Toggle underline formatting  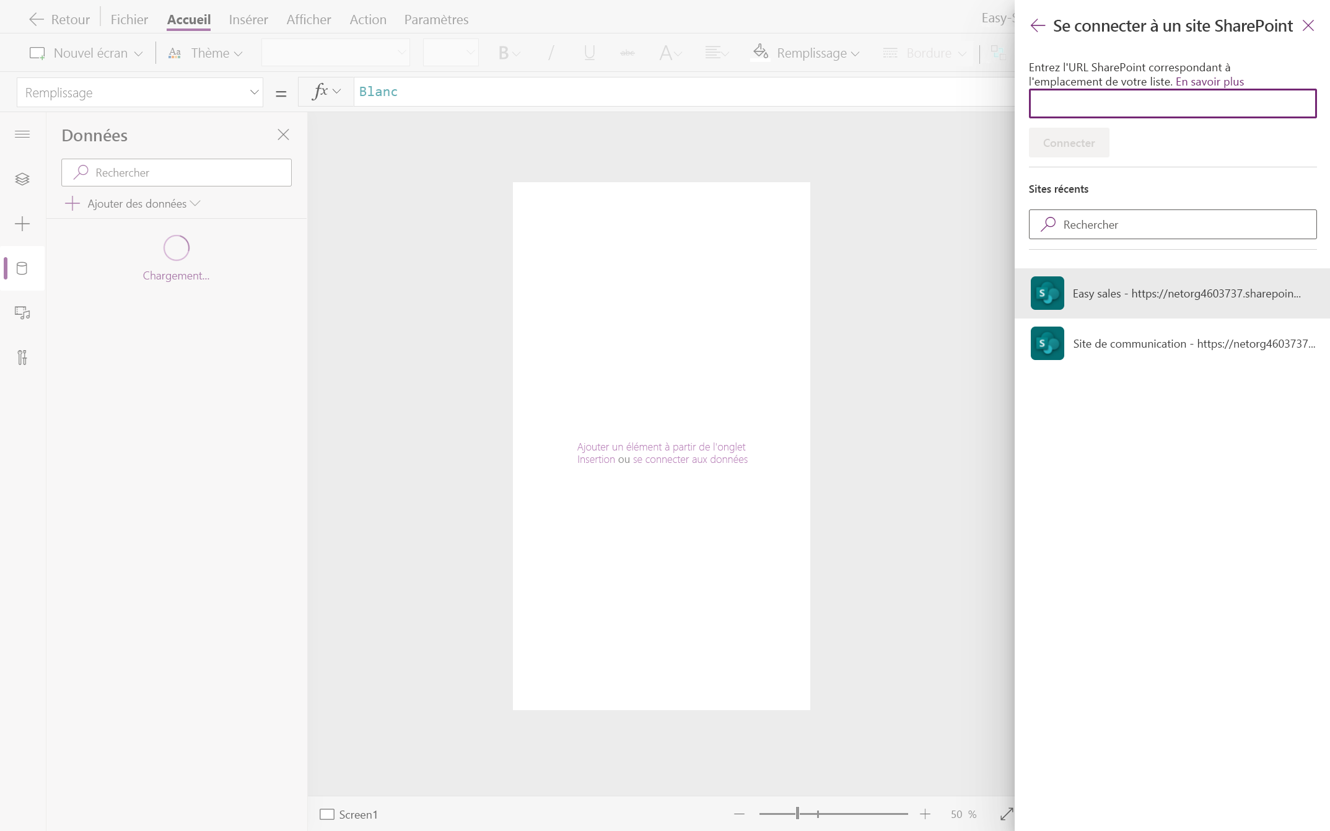pos(589,53)
